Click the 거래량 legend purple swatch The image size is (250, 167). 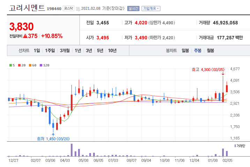(x=235, y=146)
